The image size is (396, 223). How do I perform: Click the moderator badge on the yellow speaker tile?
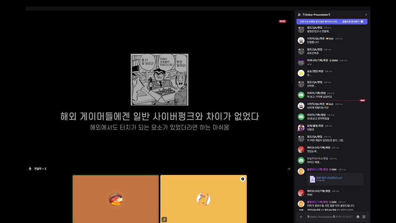point(243,179)
